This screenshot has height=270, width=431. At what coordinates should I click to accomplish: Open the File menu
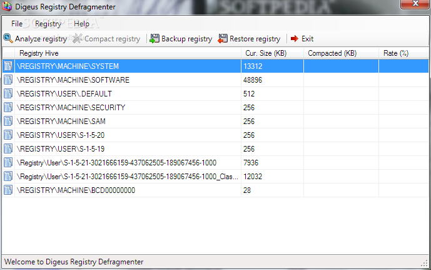click(17, 24)
